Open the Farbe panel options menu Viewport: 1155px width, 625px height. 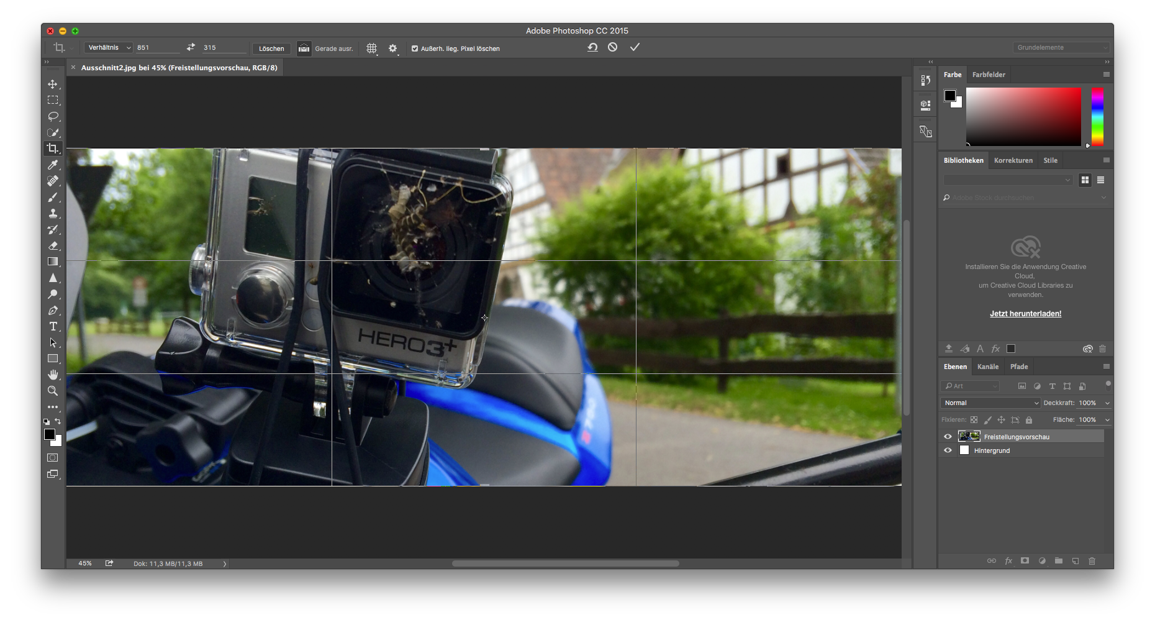tap(1106, 75)
